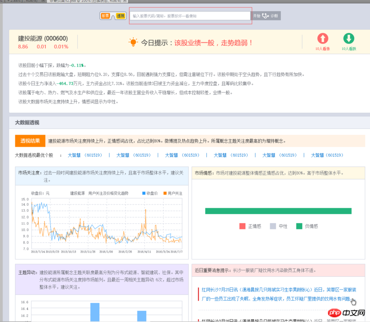Click the 10人看跌 label
Image resolution: width=370 pixels, height=322 pixels.
[349, 49]
